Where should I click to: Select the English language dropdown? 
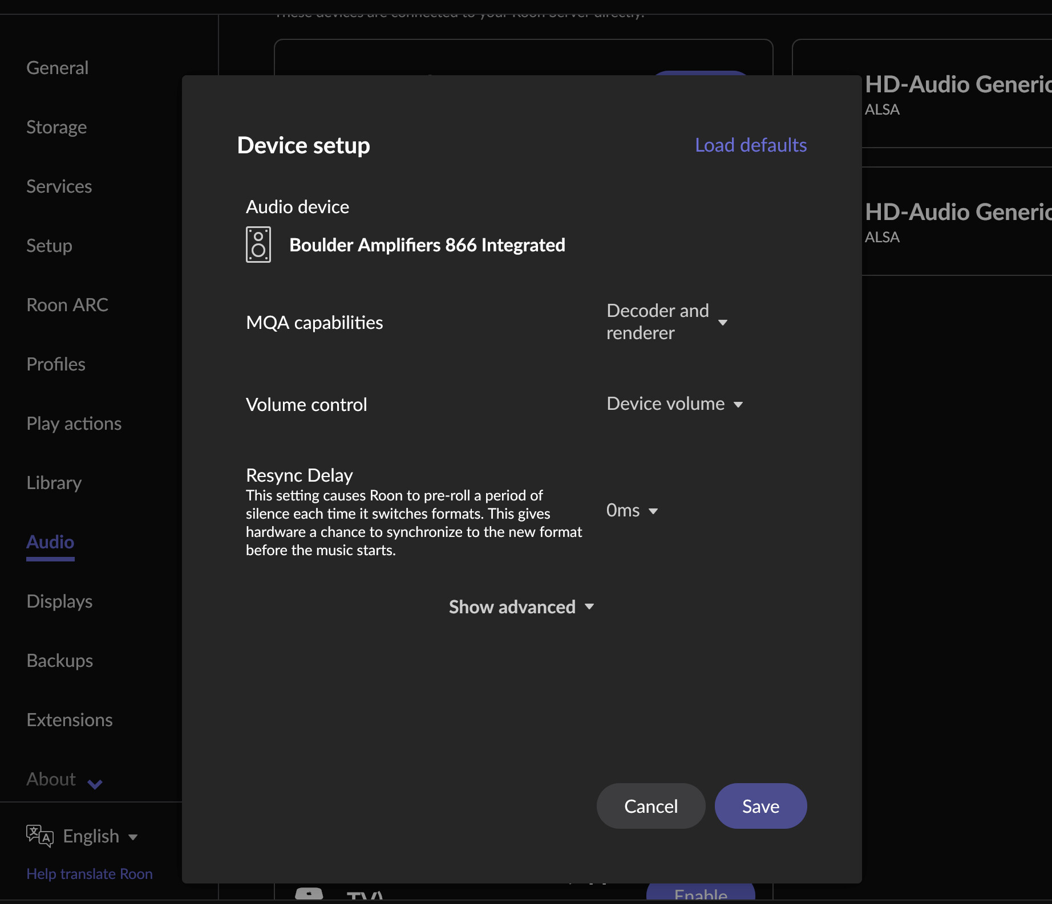tap(100, 836)
